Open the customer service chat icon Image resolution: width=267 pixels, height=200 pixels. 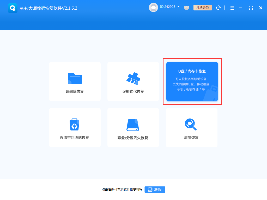[x=218, y=8]
